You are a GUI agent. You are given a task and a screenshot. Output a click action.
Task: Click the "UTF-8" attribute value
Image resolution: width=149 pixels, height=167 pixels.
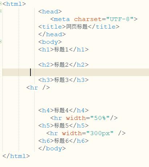(120, 19)
